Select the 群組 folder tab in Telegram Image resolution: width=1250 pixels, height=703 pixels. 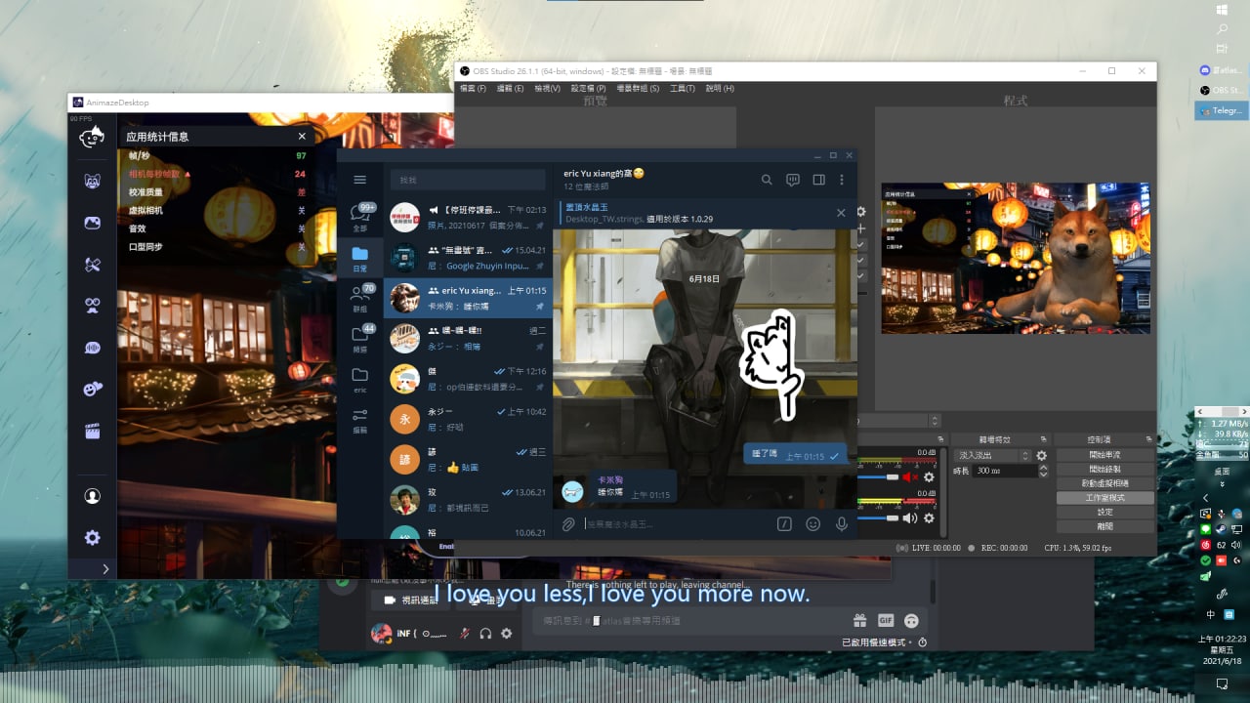click(360, 297)
